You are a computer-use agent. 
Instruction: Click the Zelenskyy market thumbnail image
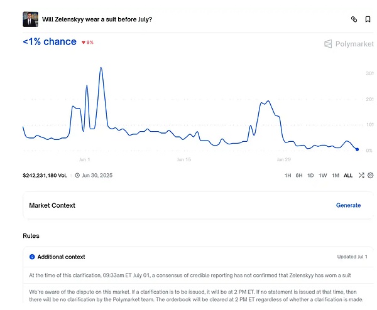30,19
